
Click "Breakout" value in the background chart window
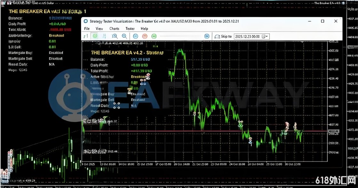[56, 35]
